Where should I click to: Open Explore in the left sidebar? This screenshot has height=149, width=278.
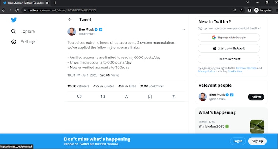click(x=27, y=31)
